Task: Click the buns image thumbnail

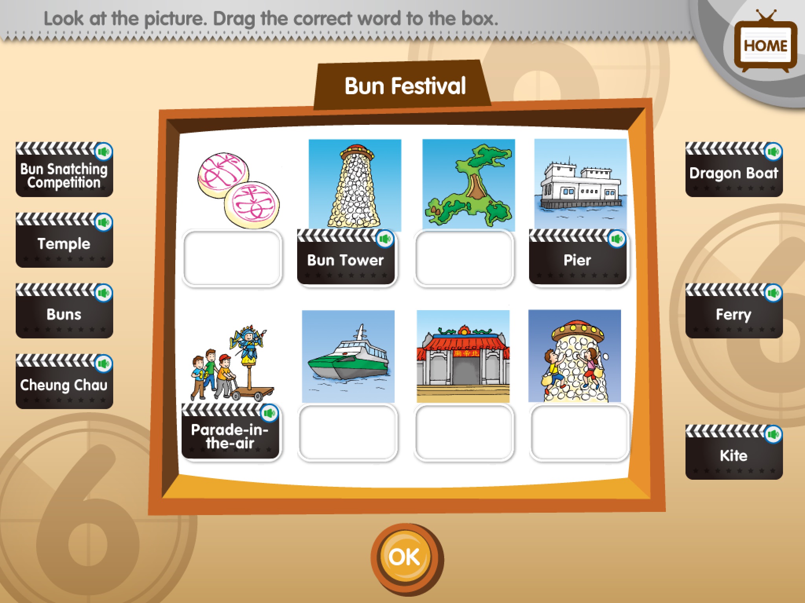Action: 232,190
